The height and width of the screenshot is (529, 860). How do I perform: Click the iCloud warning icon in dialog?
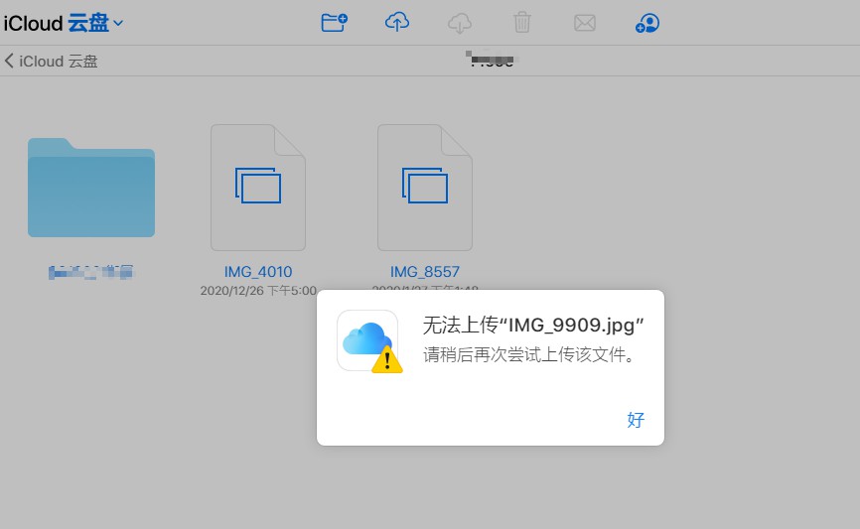(x=369, y=341)
